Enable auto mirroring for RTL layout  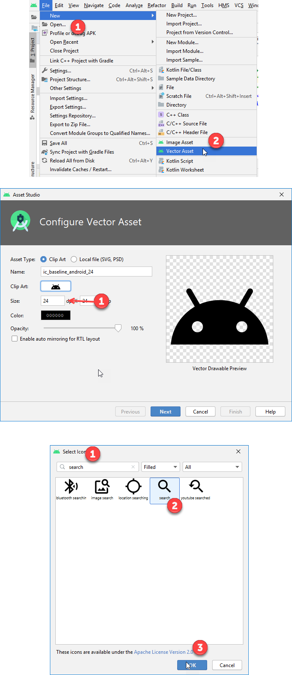tap(15, 339)
